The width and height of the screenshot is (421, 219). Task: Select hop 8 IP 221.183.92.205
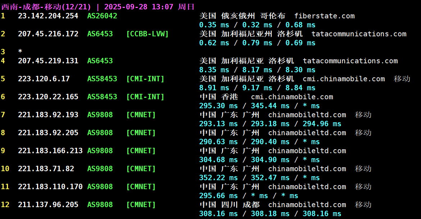pyautogui.click(x=48, y=133)
